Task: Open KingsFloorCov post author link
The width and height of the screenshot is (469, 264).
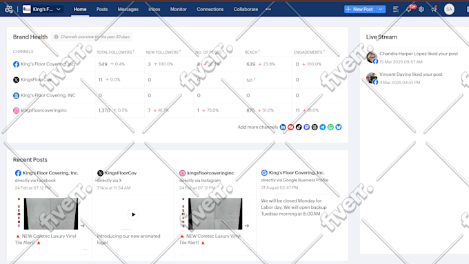Action: [x=121, y=173]
